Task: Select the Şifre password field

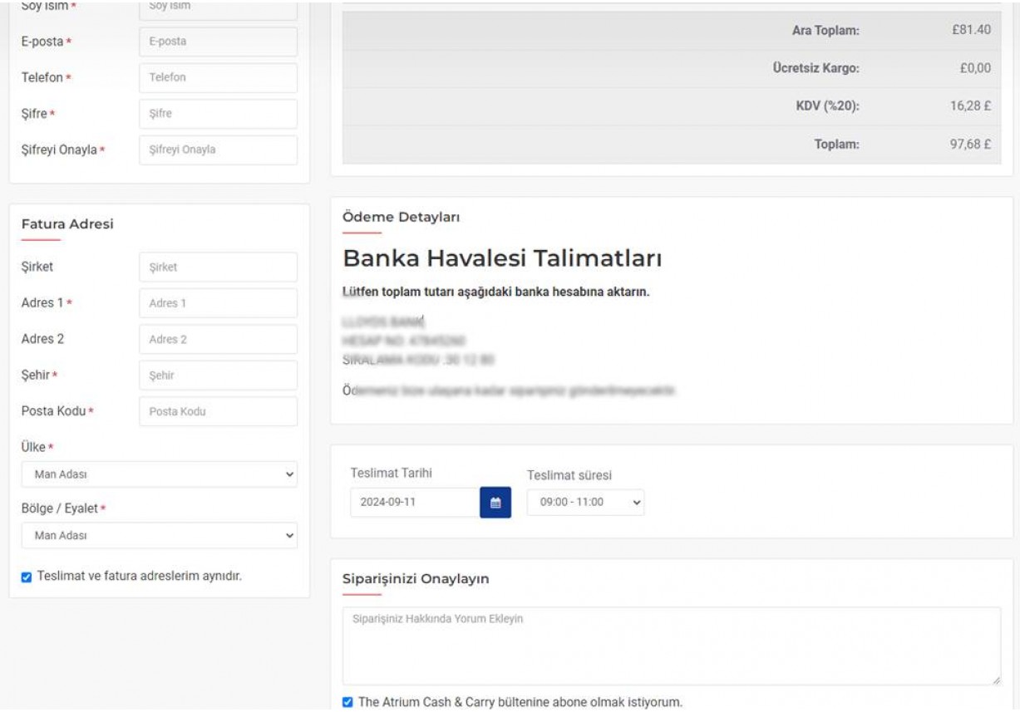Action: [x=218, y=114]
